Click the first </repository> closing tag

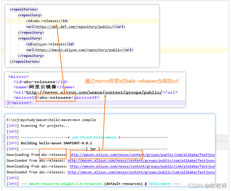tap(31, 32)
